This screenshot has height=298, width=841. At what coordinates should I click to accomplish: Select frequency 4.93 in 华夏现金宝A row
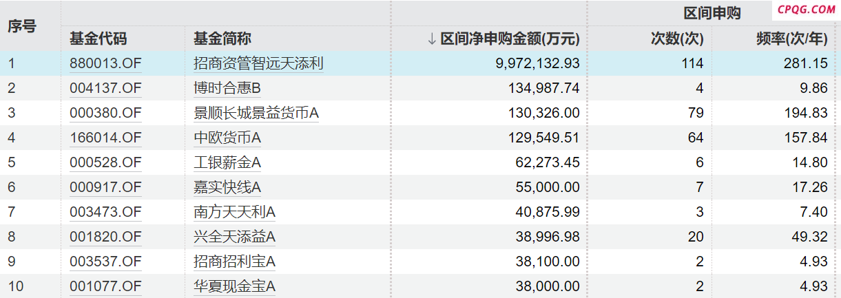tap(814, 286)
